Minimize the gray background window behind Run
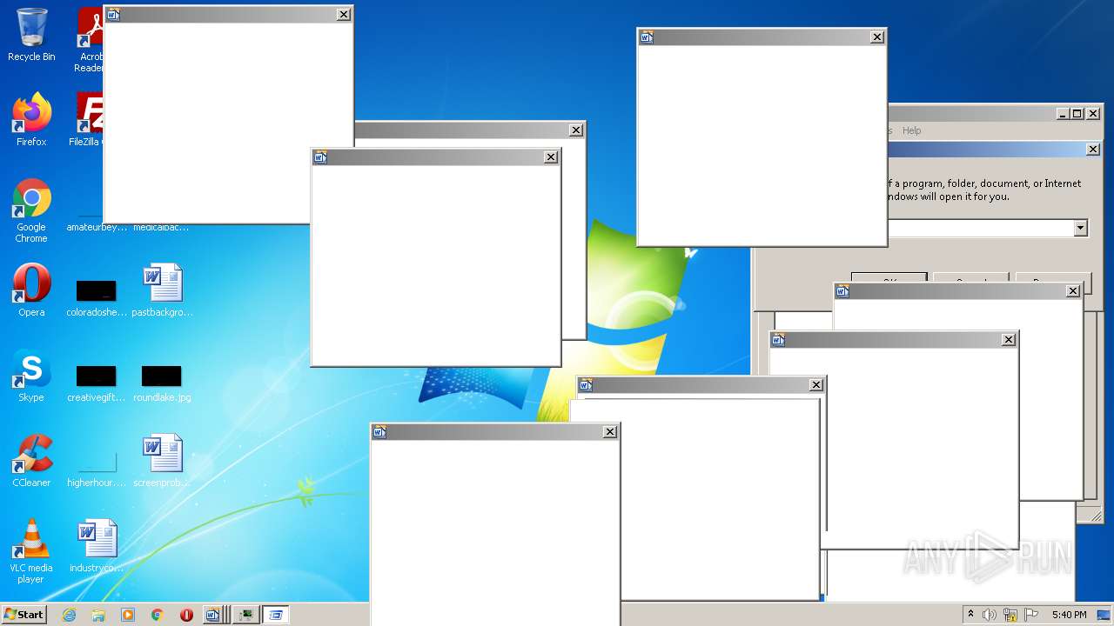This screenshot has height=626, width=1114. (x=1064, y=114)
